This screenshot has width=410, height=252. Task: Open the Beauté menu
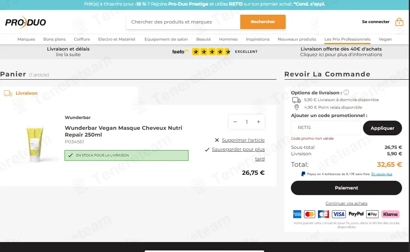tap(204, 39)
